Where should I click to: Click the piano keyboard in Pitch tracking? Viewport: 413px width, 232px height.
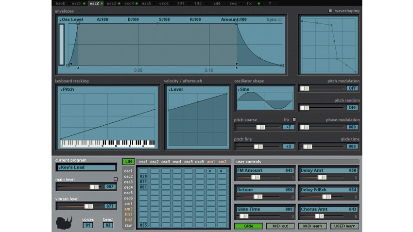pyautogui.click(x=107, y=144)
